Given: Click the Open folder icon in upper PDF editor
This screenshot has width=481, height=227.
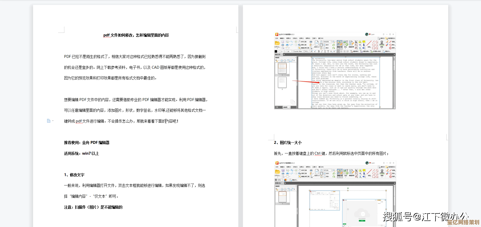Looking at the screenshot, I should (x=277, y=43).
